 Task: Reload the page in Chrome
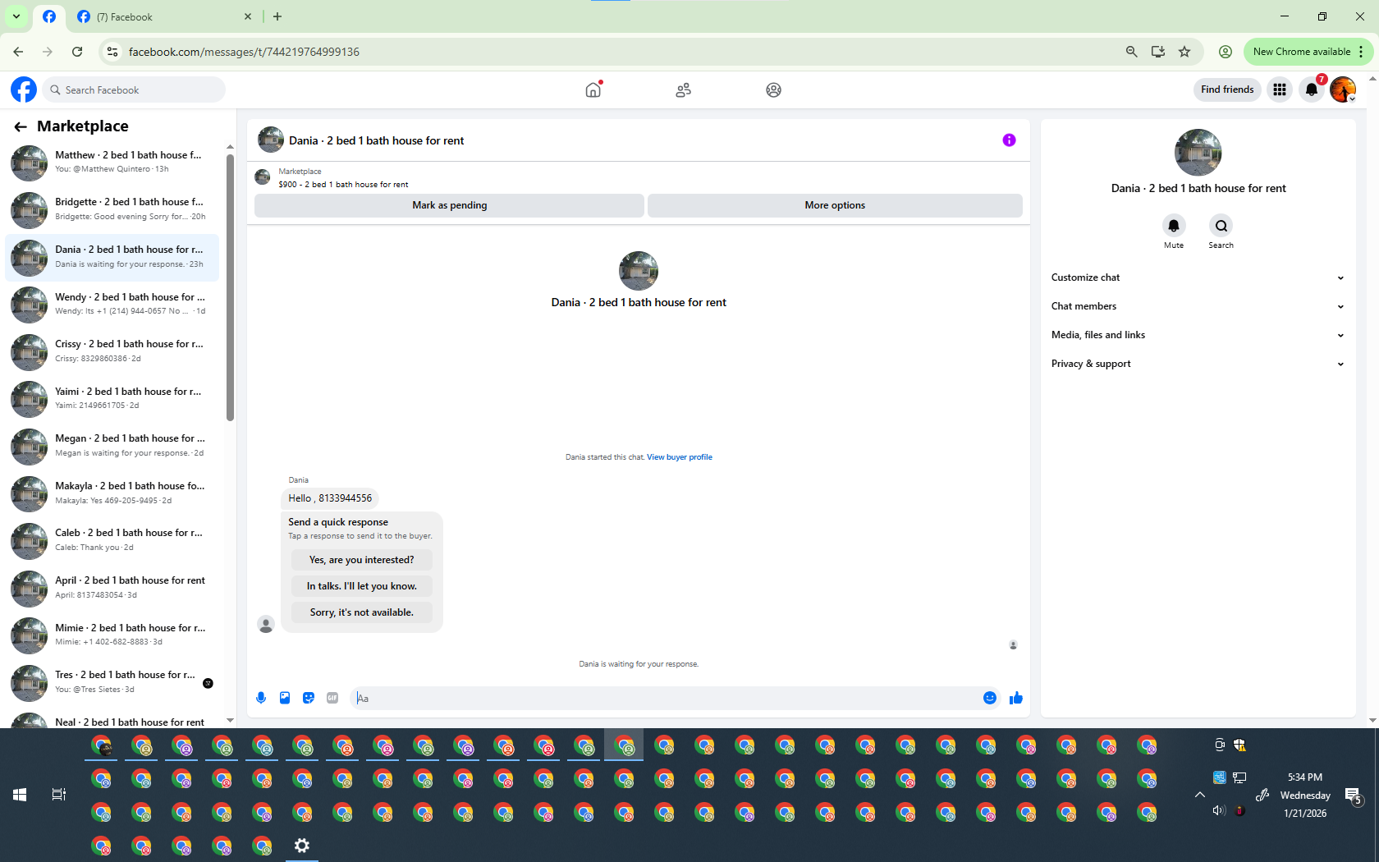pyautogui.click(x=77, y=52)
